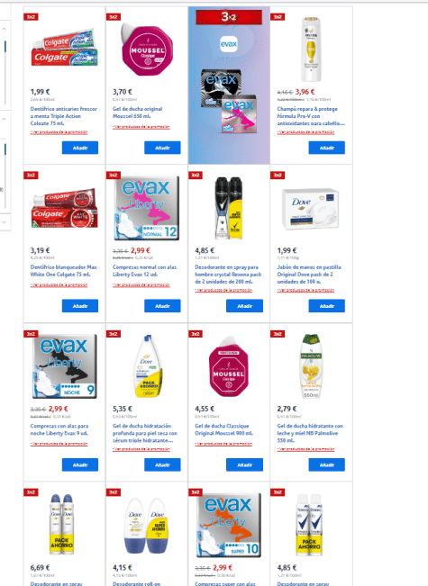Open promotion products link under Pantene shampoo
This screenshot has width=428, height=586.
click(x=305, y=132)
